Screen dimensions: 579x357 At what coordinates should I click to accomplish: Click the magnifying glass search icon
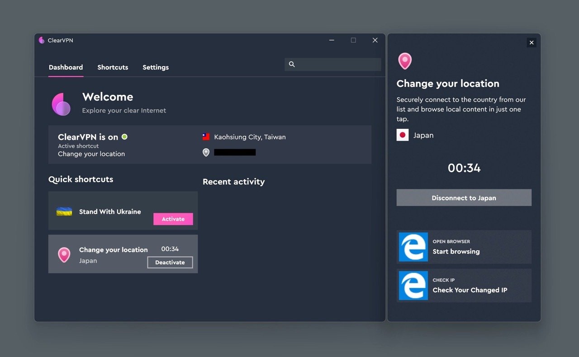(292, 64)
